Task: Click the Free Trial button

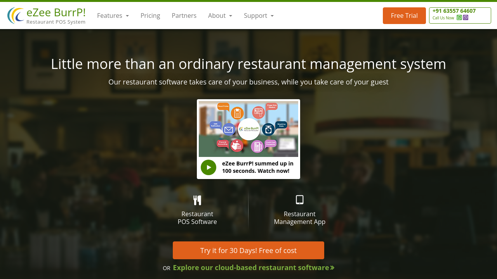Action: point(404,15)
